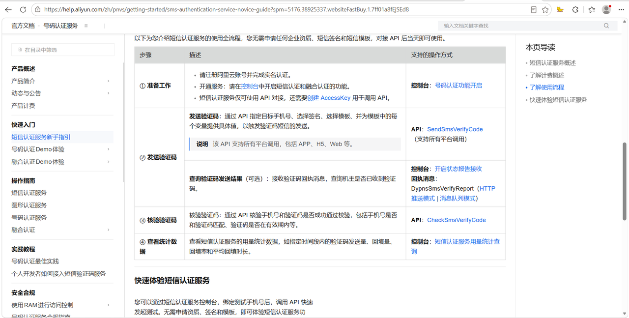Jump to 了解使用流程 in 本页导读
The image size is (629, 318).
pyautogui.click(x=547, y=87)
